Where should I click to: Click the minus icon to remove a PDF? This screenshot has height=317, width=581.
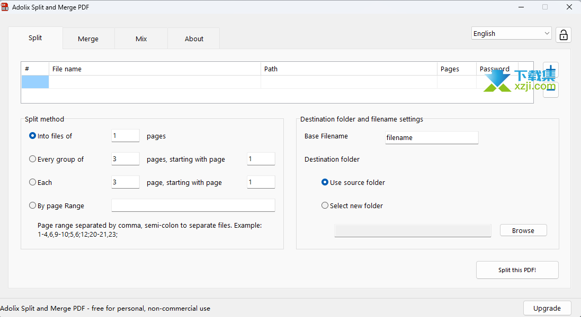click(x=551, y=90)
